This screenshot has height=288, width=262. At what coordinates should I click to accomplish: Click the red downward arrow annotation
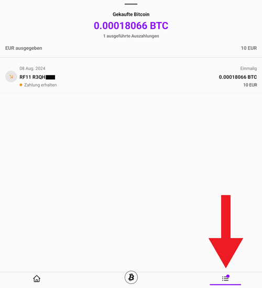[226, 231]
